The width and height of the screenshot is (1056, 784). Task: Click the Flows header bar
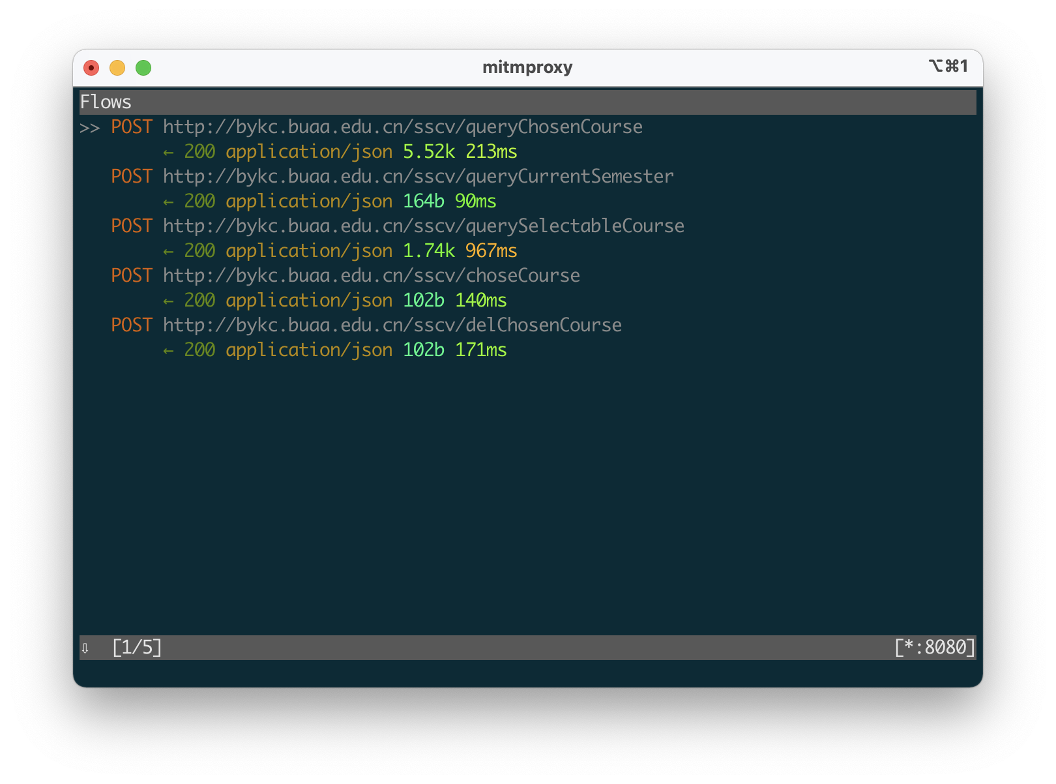point(527,102)
